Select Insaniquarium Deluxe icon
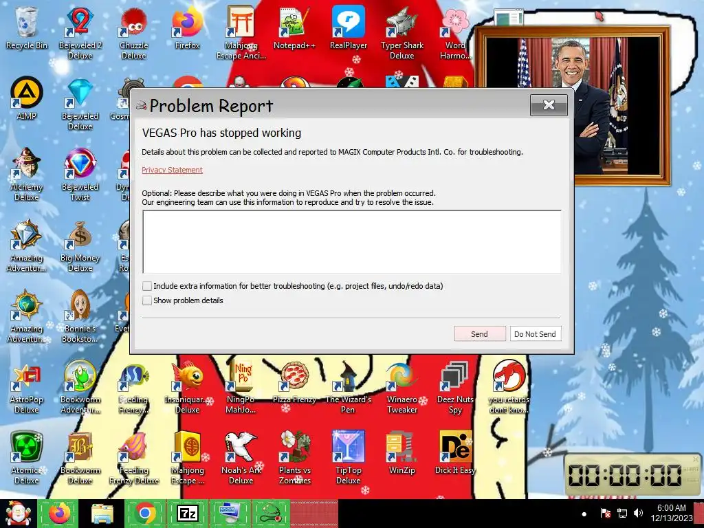This screenshot has width=704, height=528. (187, 388)
